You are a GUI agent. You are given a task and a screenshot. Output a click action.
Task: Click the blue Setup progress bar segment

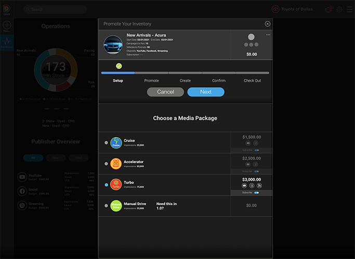click(x=117, y=73)
